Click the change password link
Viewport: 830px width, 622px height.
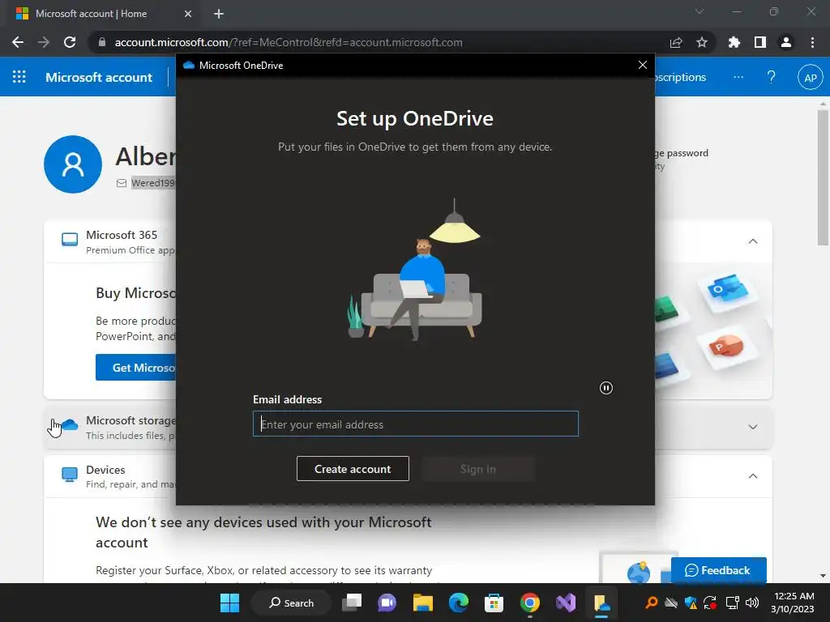pyautogui.click(x=682, y=153)
